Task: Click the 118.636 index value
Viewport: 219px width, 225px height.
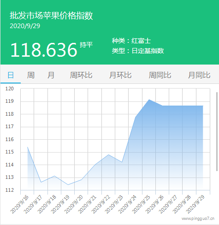Action: [44, 50]
